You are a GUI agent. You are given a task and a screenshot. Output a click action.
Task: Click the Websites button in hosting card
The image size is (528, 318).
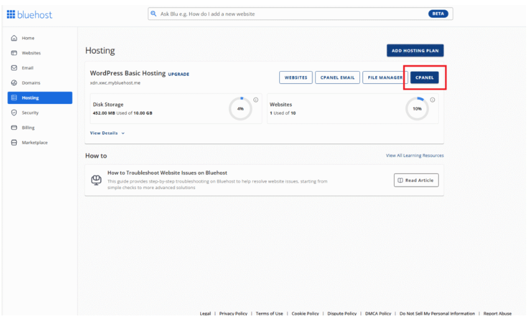click(x=296, y=78)
